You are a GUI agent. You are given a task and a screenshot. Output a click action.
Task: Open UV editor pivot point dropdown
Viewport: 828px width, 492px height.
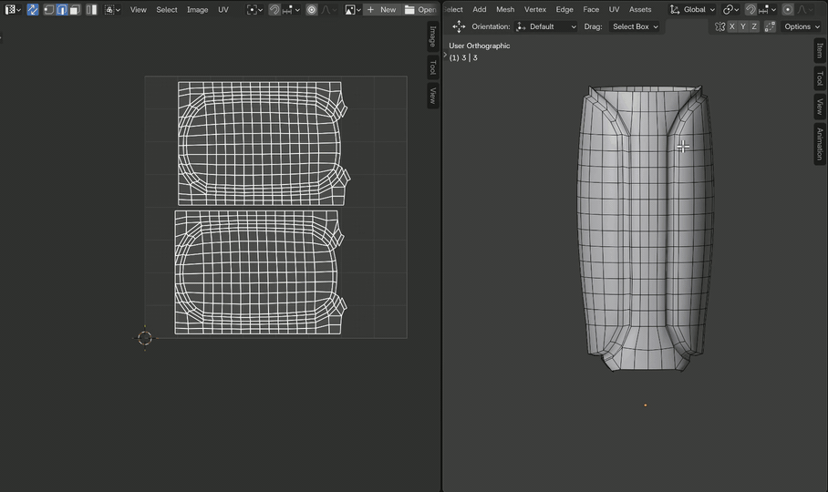(254, 9)
